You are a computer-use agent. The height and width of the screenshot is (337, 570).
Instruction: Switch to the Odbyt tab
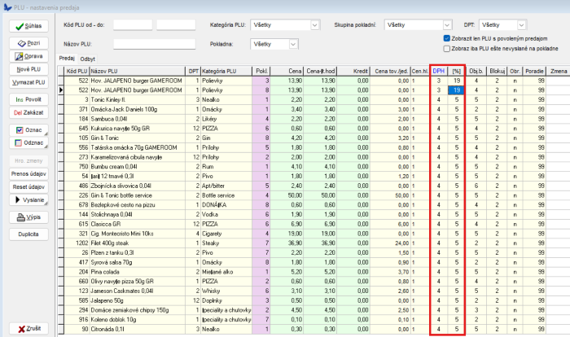[x=88, y=59]
